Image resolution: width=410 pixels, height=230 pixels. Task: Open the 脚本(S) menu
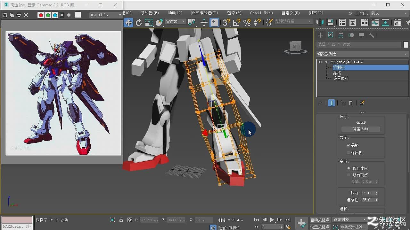(316, 13)
